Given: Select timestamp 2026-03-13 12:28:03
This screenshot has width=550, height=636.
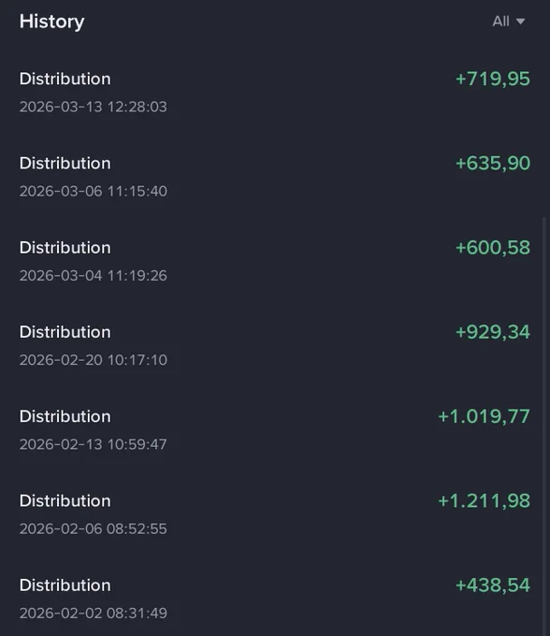Looking at the screenshot, I should [94, 107].
